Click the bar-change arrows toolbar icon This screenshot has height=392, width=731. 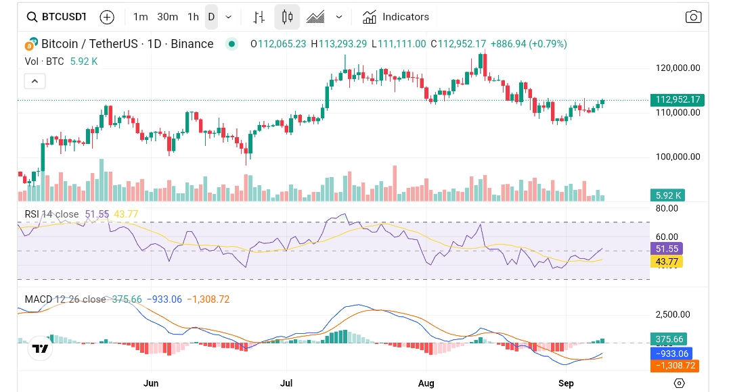tap(258, 17)
